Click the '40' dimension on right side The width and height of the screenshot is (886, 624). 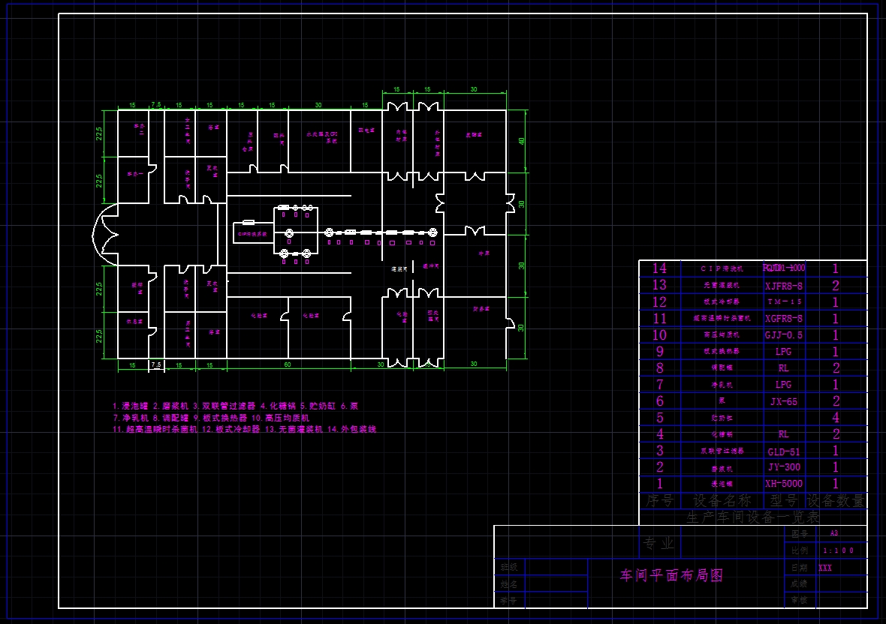[522, 141]
